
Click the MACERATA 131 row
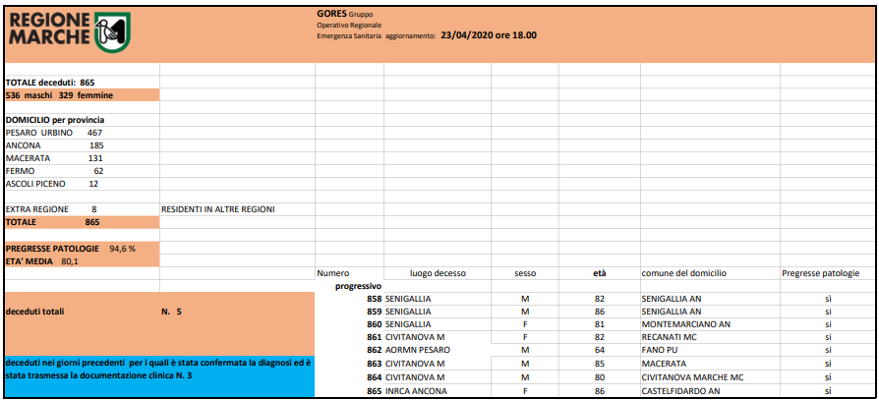pyautogui.click(x=82, y=158)
